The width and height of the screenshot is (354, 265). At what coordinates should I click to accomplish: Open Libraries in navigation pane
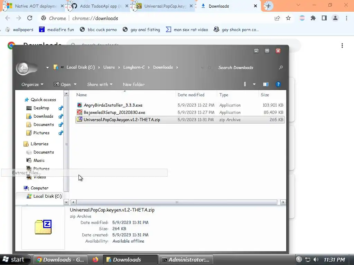[39, 144]
